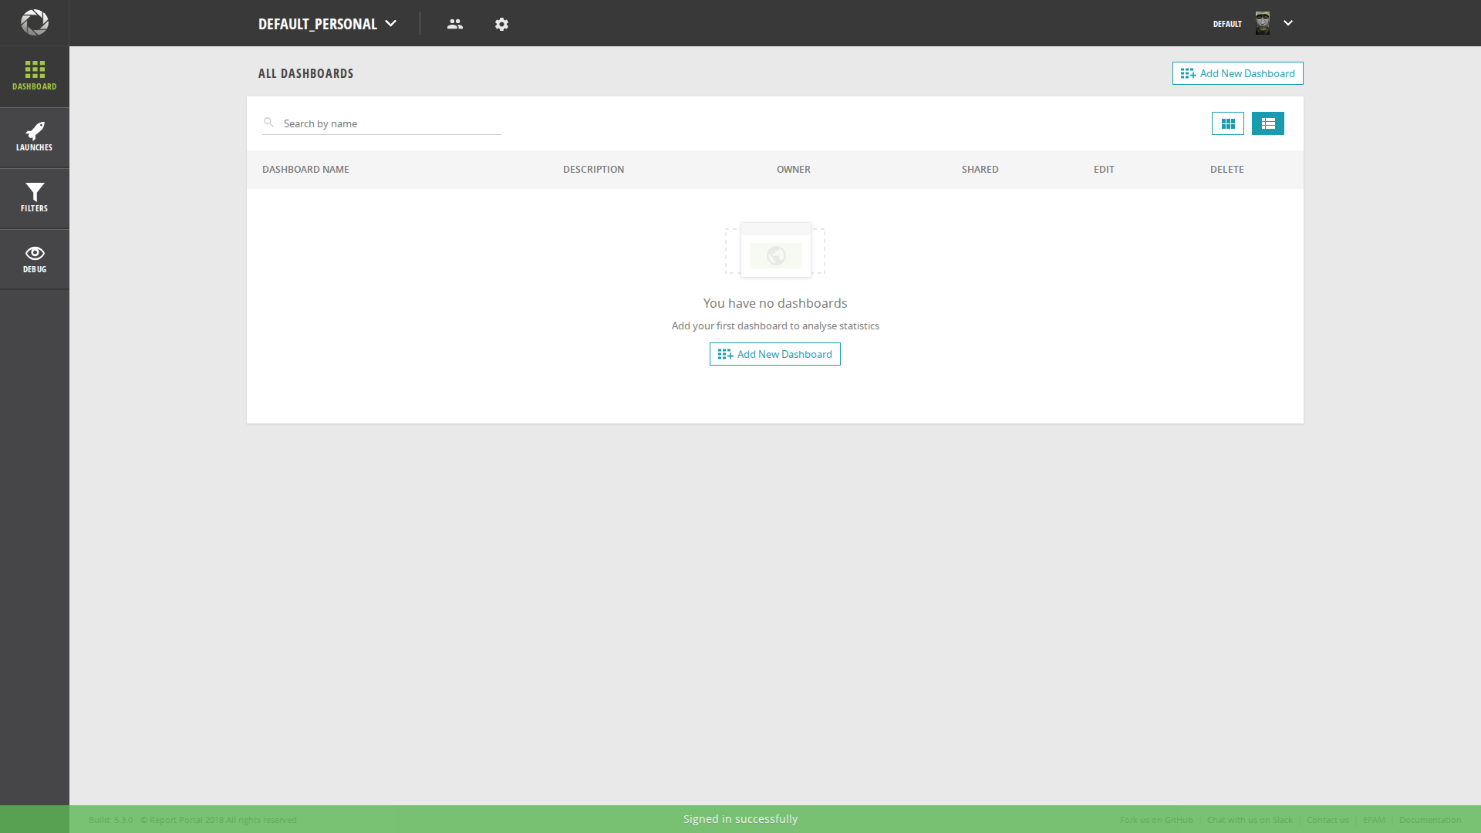
Task: Dismiss 'Signed in successfully' notification
Action: 740,819
